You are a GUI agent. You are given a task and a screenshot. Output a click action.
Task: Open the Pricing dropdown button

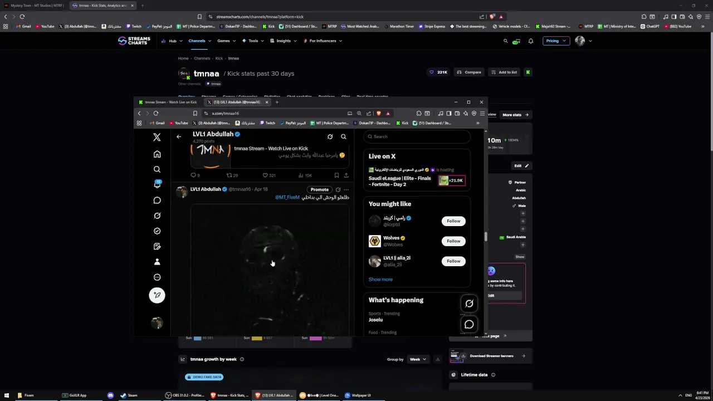555,41
